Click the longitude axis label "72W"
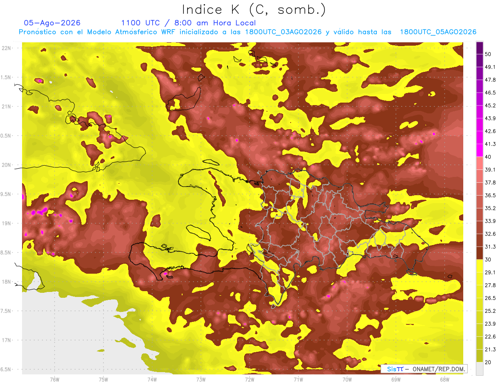The height and width of the screenshot is (385, 499). 249,379
